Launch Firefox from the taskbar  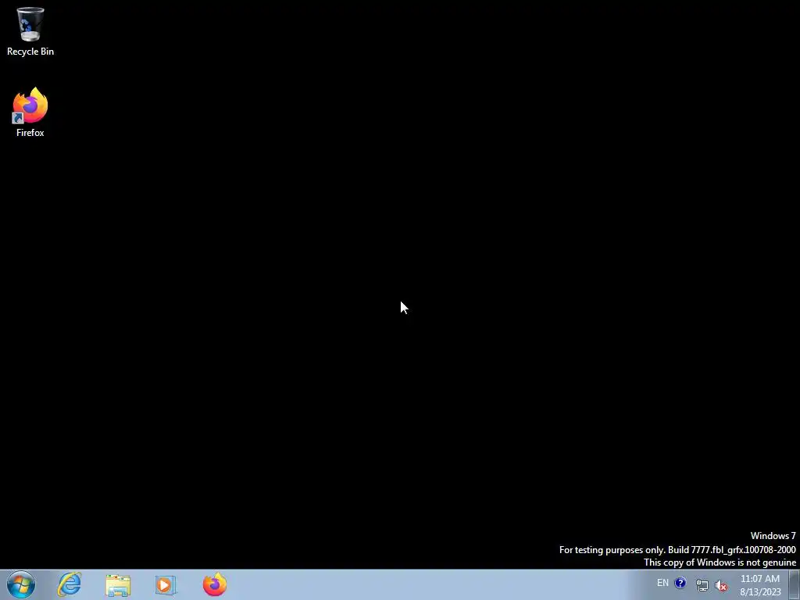coord(215,584)
